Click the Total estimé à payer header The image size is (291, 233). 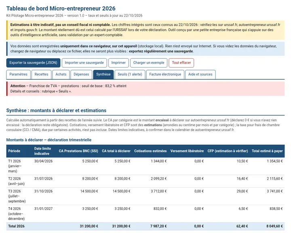click(x=267, y=151)
